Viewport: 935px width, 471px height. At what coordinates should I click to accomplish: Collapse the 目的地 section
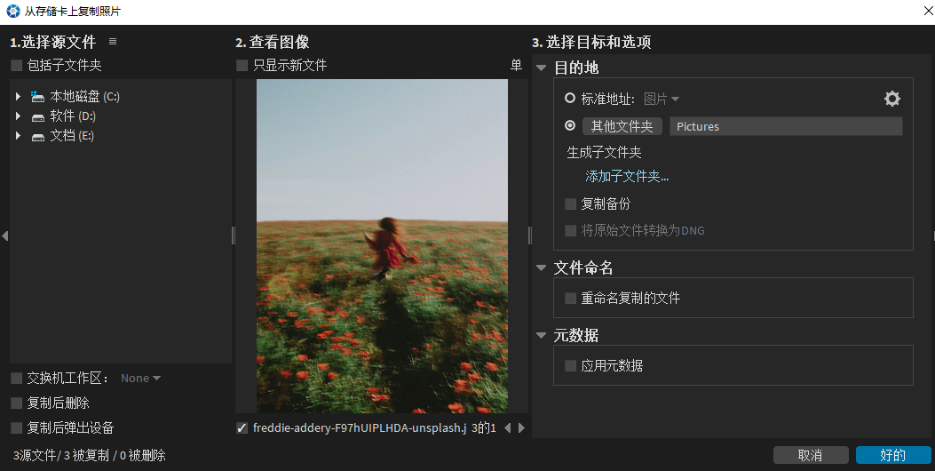(x=541, y=68)
